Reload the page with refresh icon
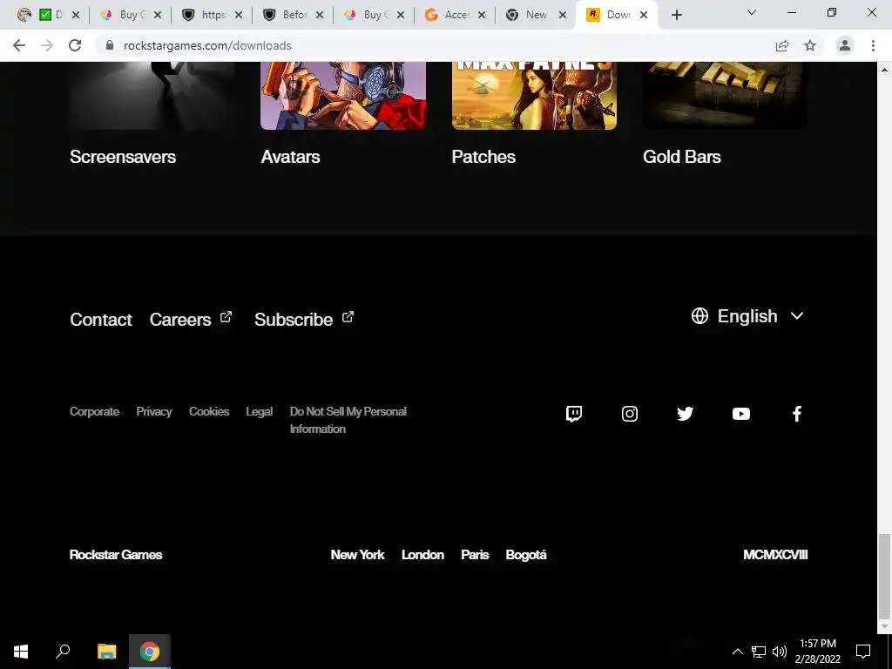 (x=75, y=45)
